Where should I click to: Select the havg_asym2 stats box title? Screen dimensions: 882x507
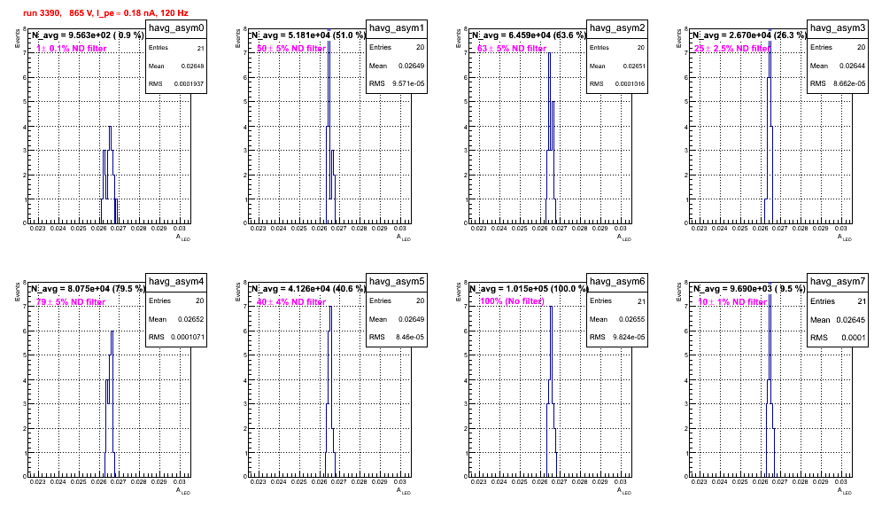tap(617, 27)
